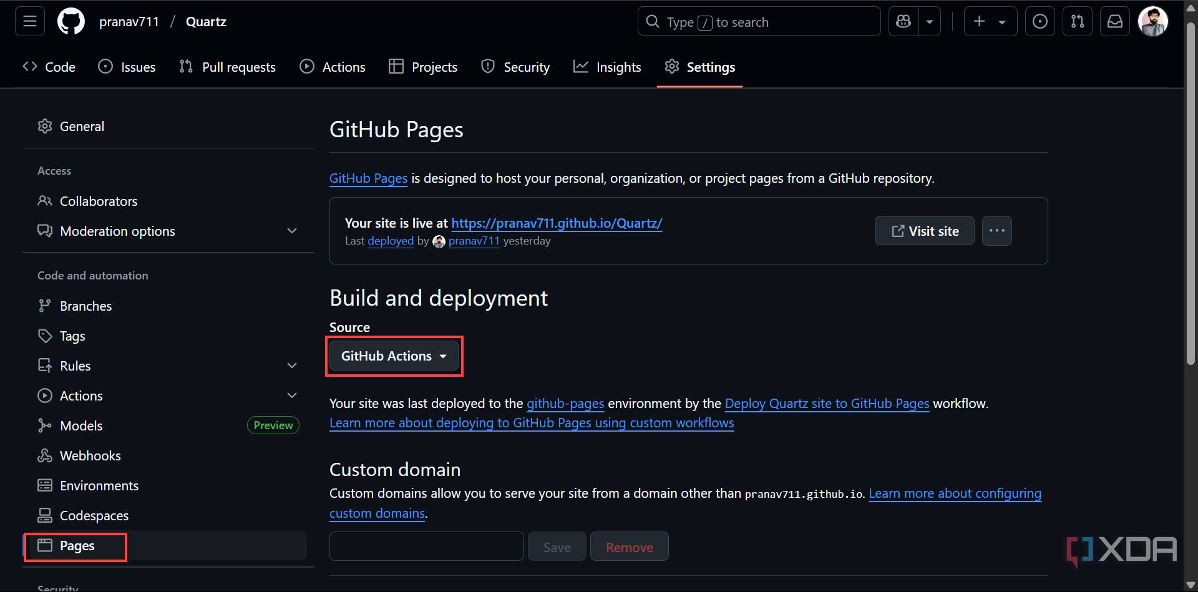Click the custom domain input field

tap(426, 546)
